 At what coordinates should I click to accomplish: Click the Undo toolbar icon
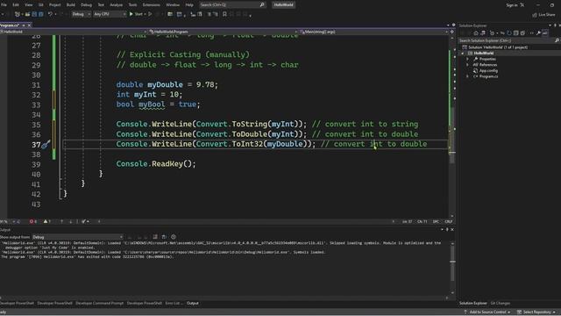50,14
